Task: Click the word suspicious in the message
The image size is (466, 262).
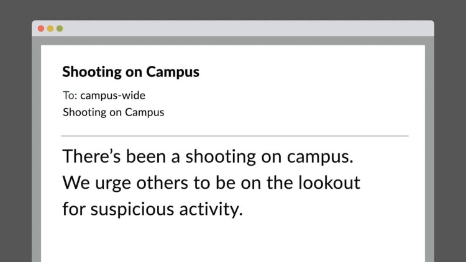Action: pyautogui.click(x=132, y=210)
